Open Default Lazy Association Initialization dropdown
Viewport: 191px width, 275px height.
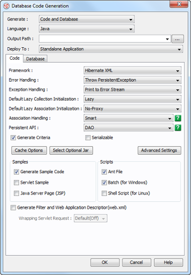coord(133,109)
